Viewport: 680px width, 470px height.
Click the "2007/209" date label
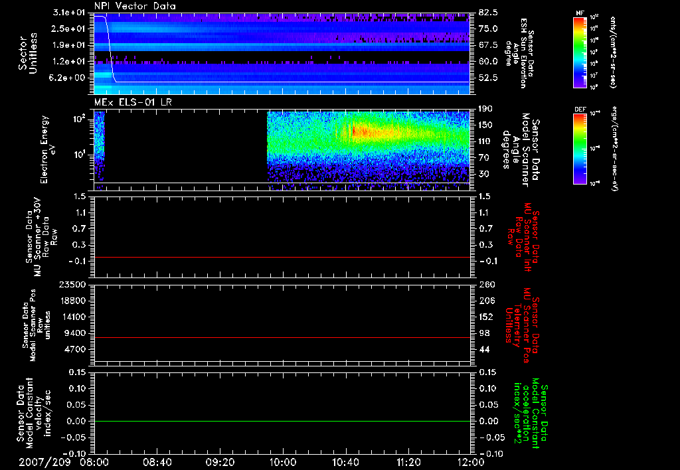[44, 462]
